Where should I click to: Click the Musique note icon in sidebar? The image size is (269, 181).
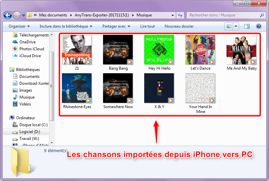[15, 97]
